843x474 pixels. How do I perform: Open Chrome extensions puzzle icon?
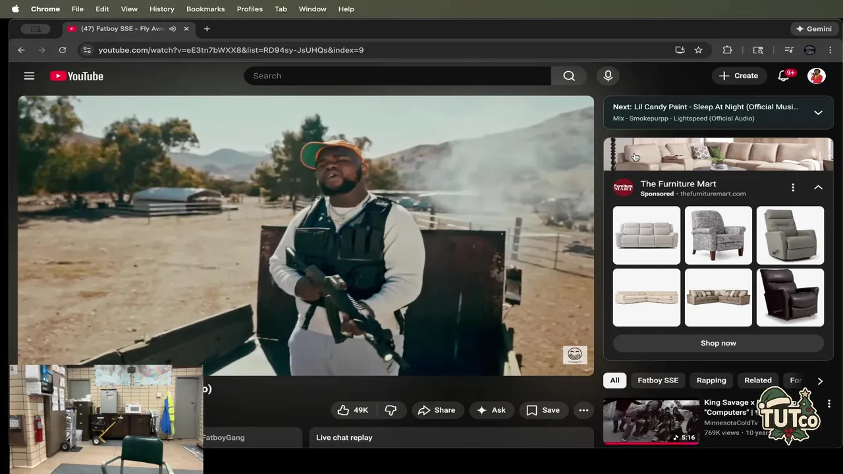727,50
